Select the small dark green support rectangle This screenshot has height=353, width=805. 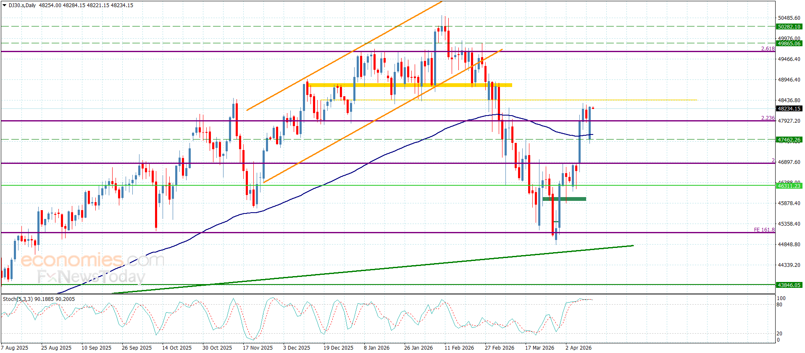tap(564, 199)
